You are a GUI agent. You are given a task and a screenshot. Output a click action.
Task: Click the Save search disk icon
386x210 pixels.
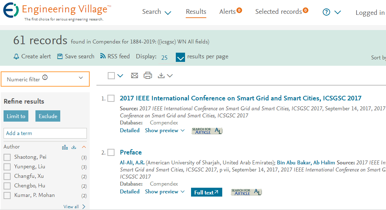point(60,57)
